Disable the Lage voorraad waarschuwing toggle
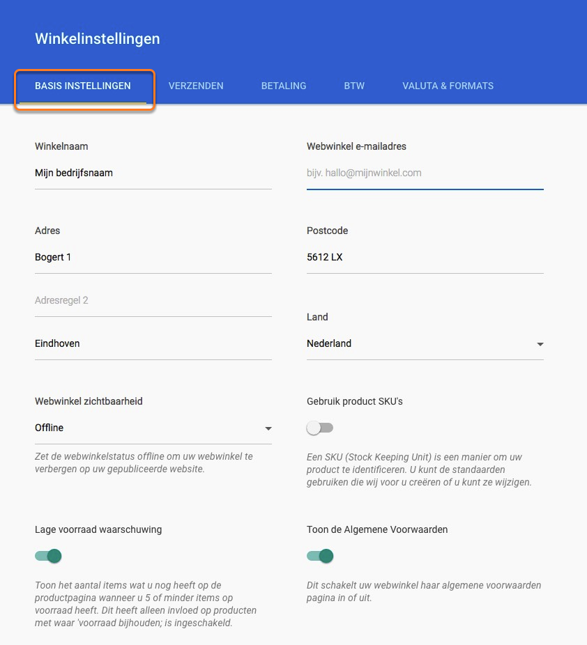Screen dimensions: 587x645 [48, 557]
